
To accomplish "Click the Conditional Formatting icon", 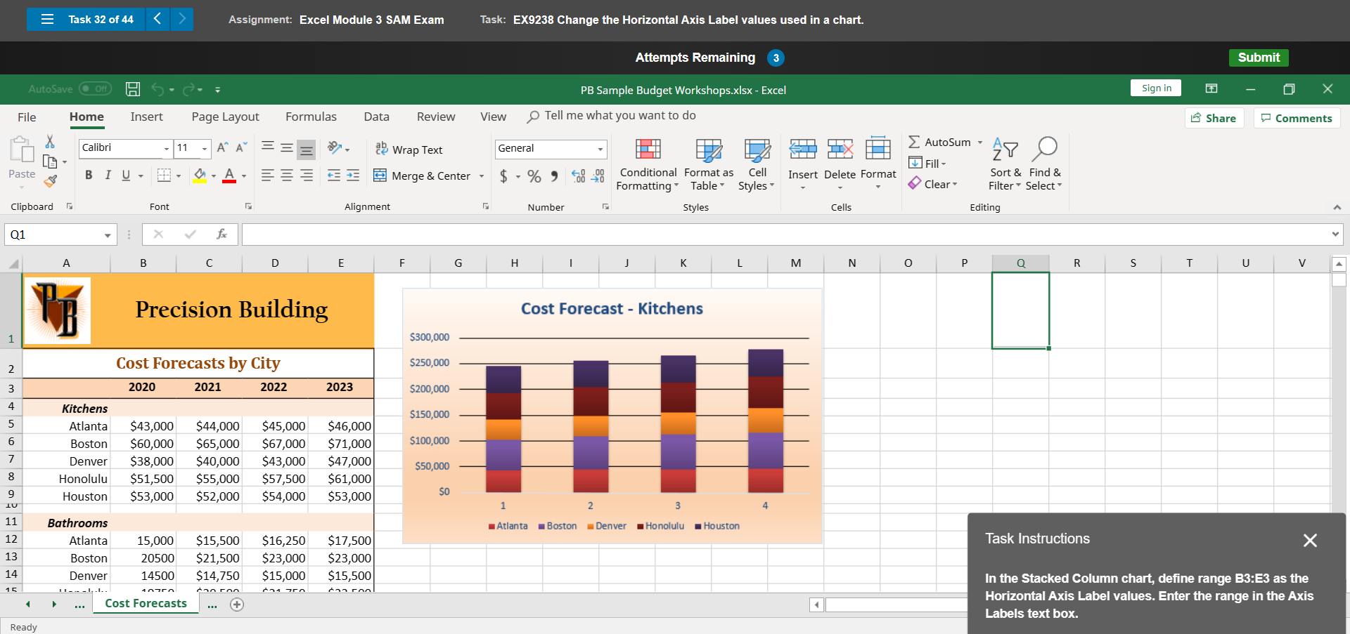I will [x=648, y=150].
